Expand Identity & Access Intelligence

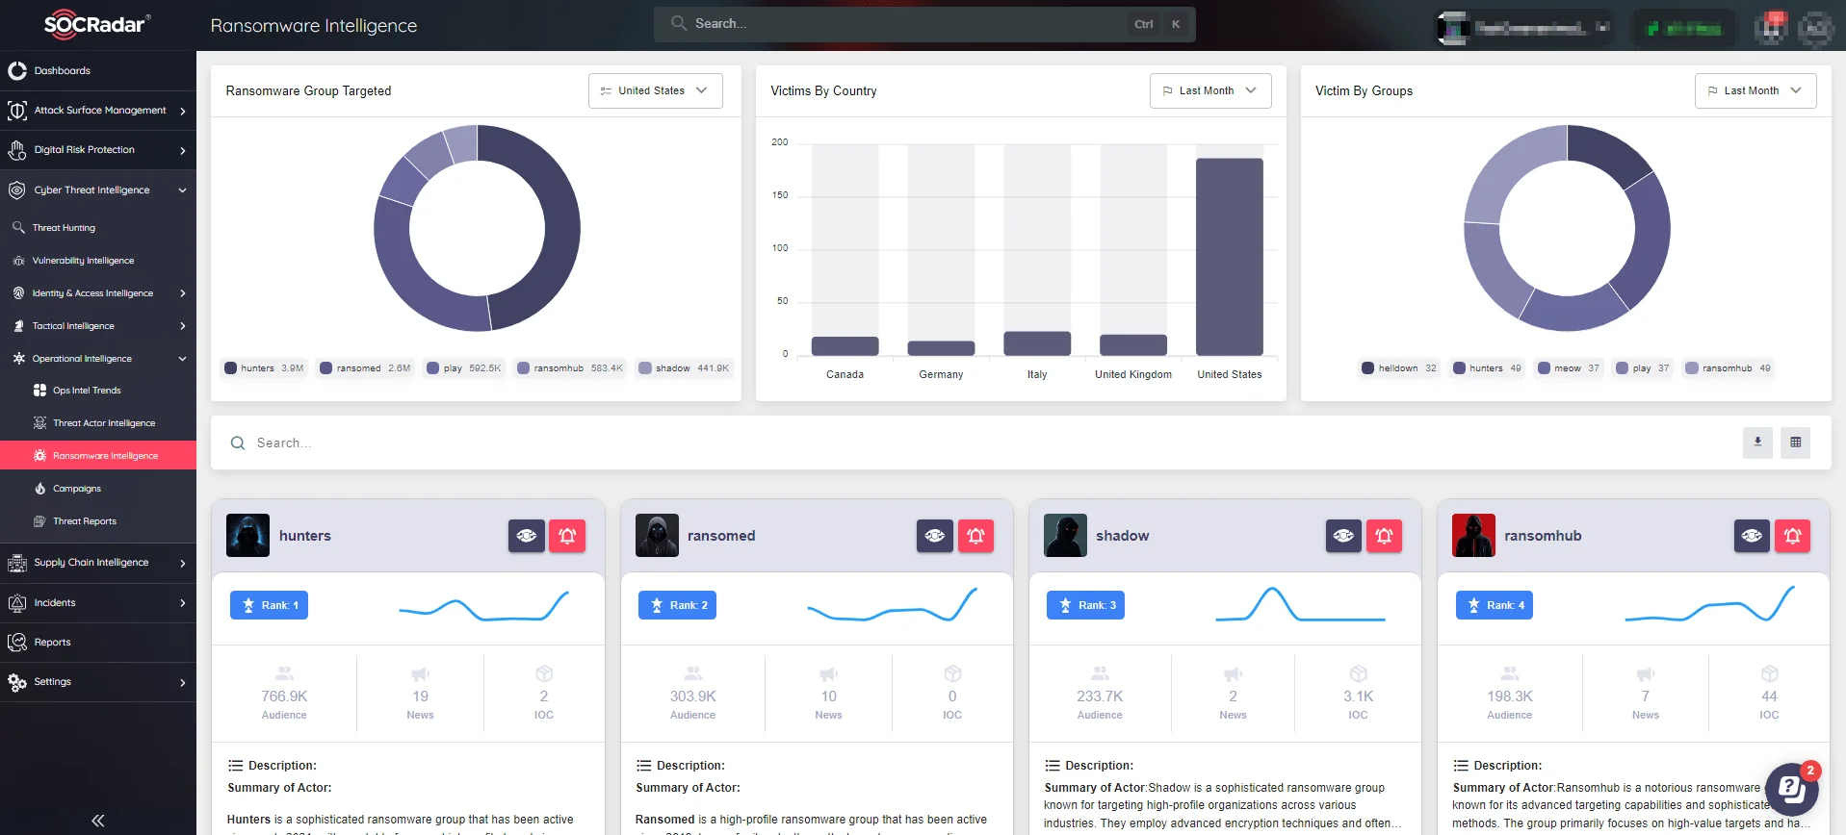pos(98,293)
